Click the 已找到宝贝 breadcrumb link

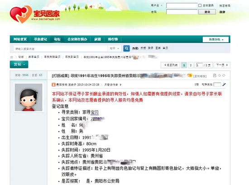click(x=72, y=57)
